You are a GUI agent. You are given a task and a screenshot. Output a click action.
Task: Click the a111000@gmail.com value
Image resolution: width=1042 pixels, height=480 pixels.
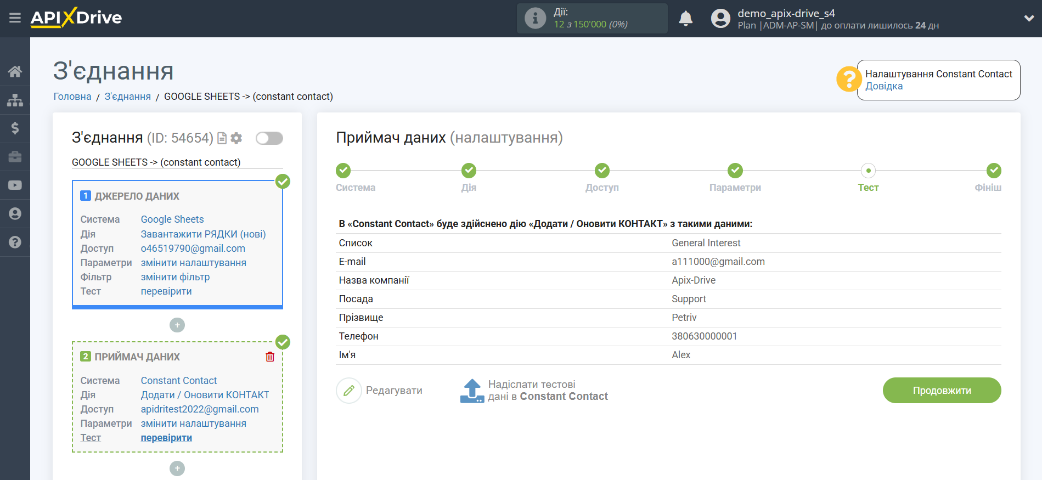pos(718,262)
